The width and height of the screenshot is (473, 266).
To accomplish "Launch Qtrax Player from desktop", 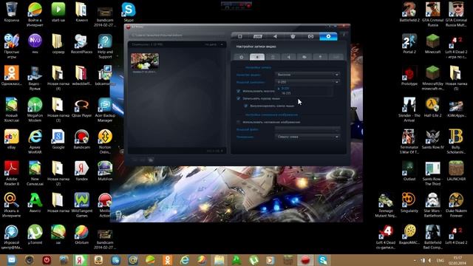I will coord(81,107).
